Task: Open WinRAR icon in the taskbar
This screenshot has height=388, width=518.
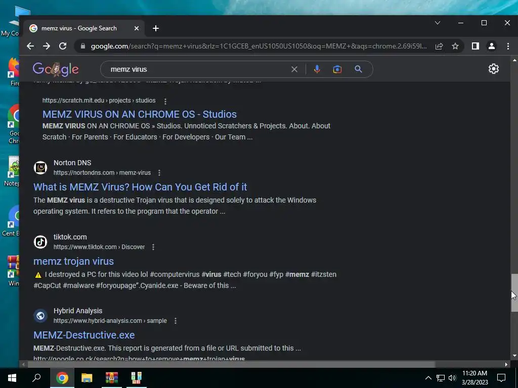Action: pyautogui.click(x=112, y=378)
